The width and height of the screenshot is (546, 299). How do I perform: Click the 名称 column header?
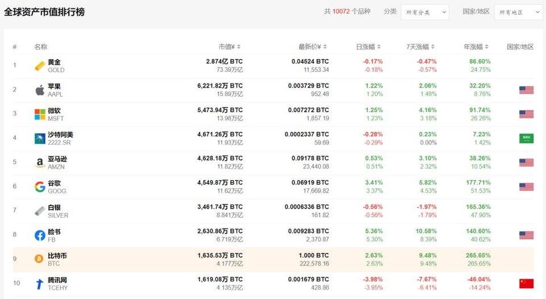41,47
